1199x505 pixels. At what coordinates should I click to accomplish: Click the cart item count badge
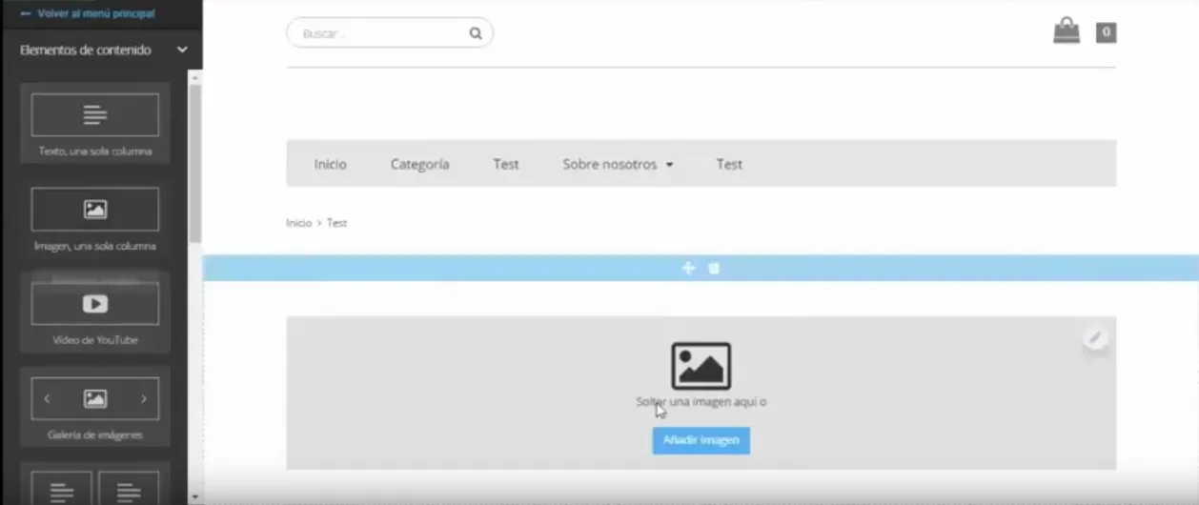(1106, 32)
